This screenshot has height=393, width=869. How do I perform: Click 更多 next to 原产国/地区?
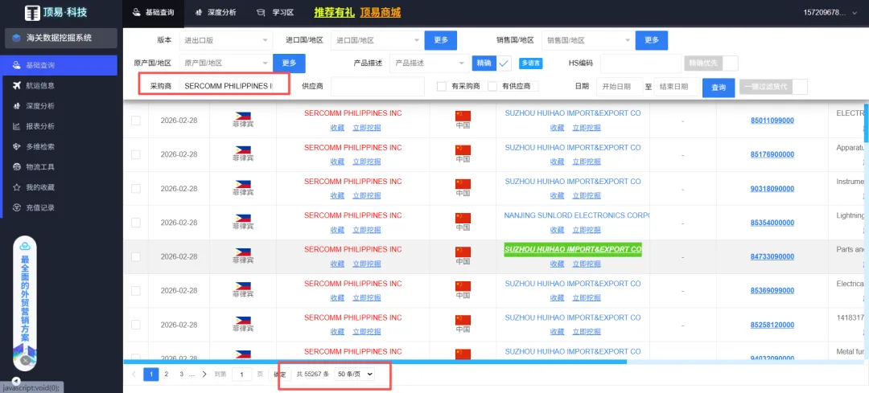pyautogui.click(x=290, y=63)
